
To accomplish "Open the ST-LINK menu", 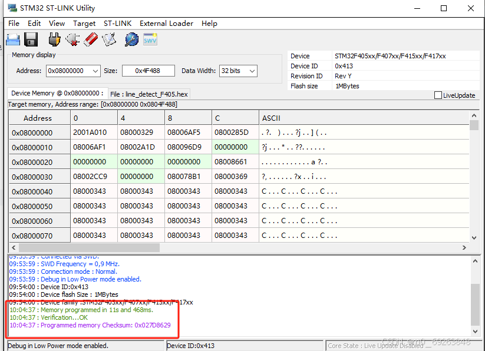I will [117, 24].
